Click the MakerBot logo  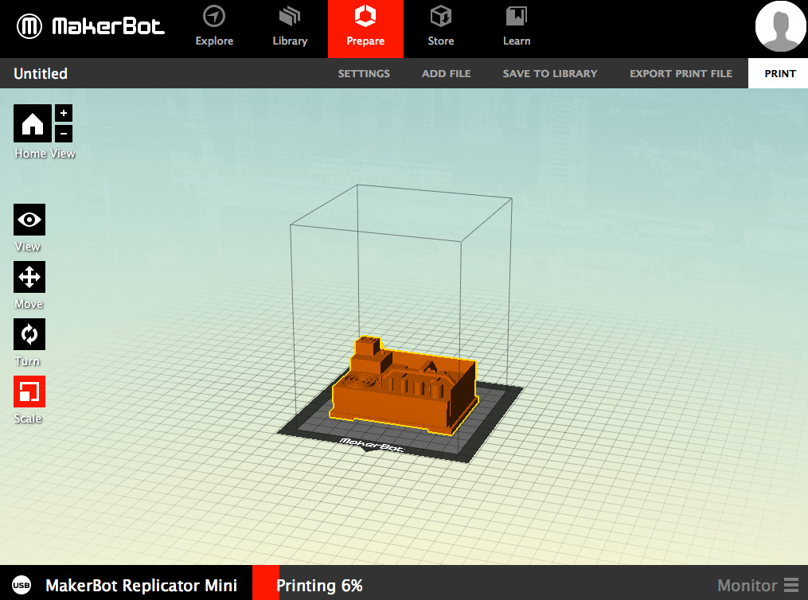click(x=91, y=26)
